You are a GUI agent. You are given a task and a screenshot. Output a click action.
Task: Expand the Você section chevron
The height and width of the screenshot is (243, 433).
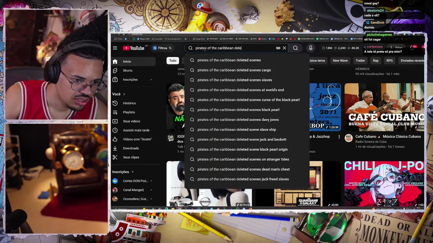coord(124,94)
